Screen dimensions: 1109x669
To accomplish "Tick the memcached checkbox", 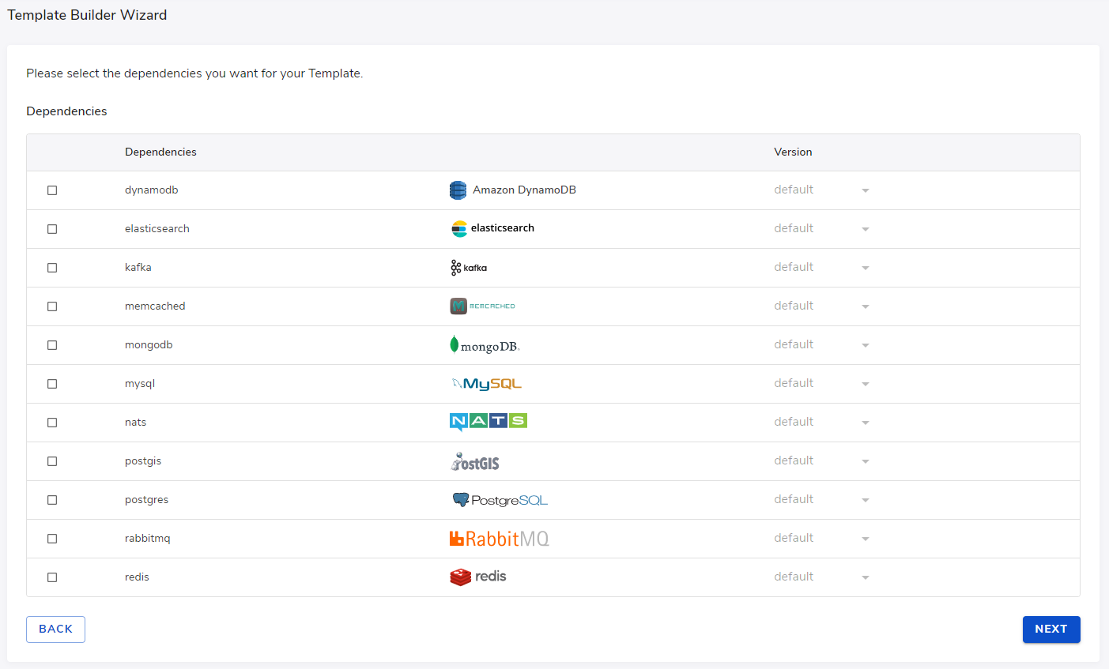I will pos(52,306).
